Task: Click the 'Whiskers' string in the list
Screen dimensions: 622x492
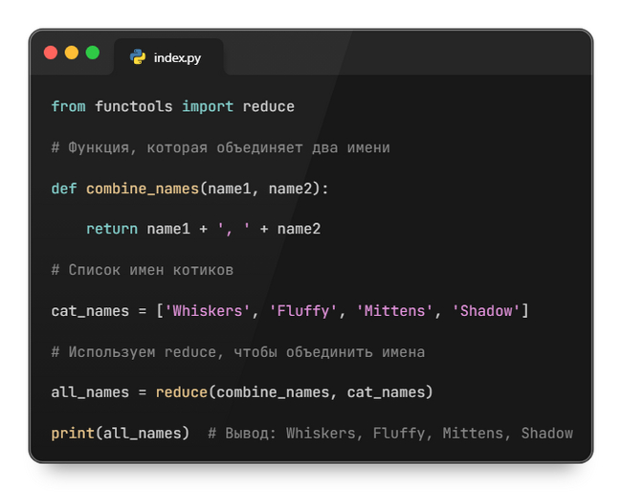Action: coord(208,311)
